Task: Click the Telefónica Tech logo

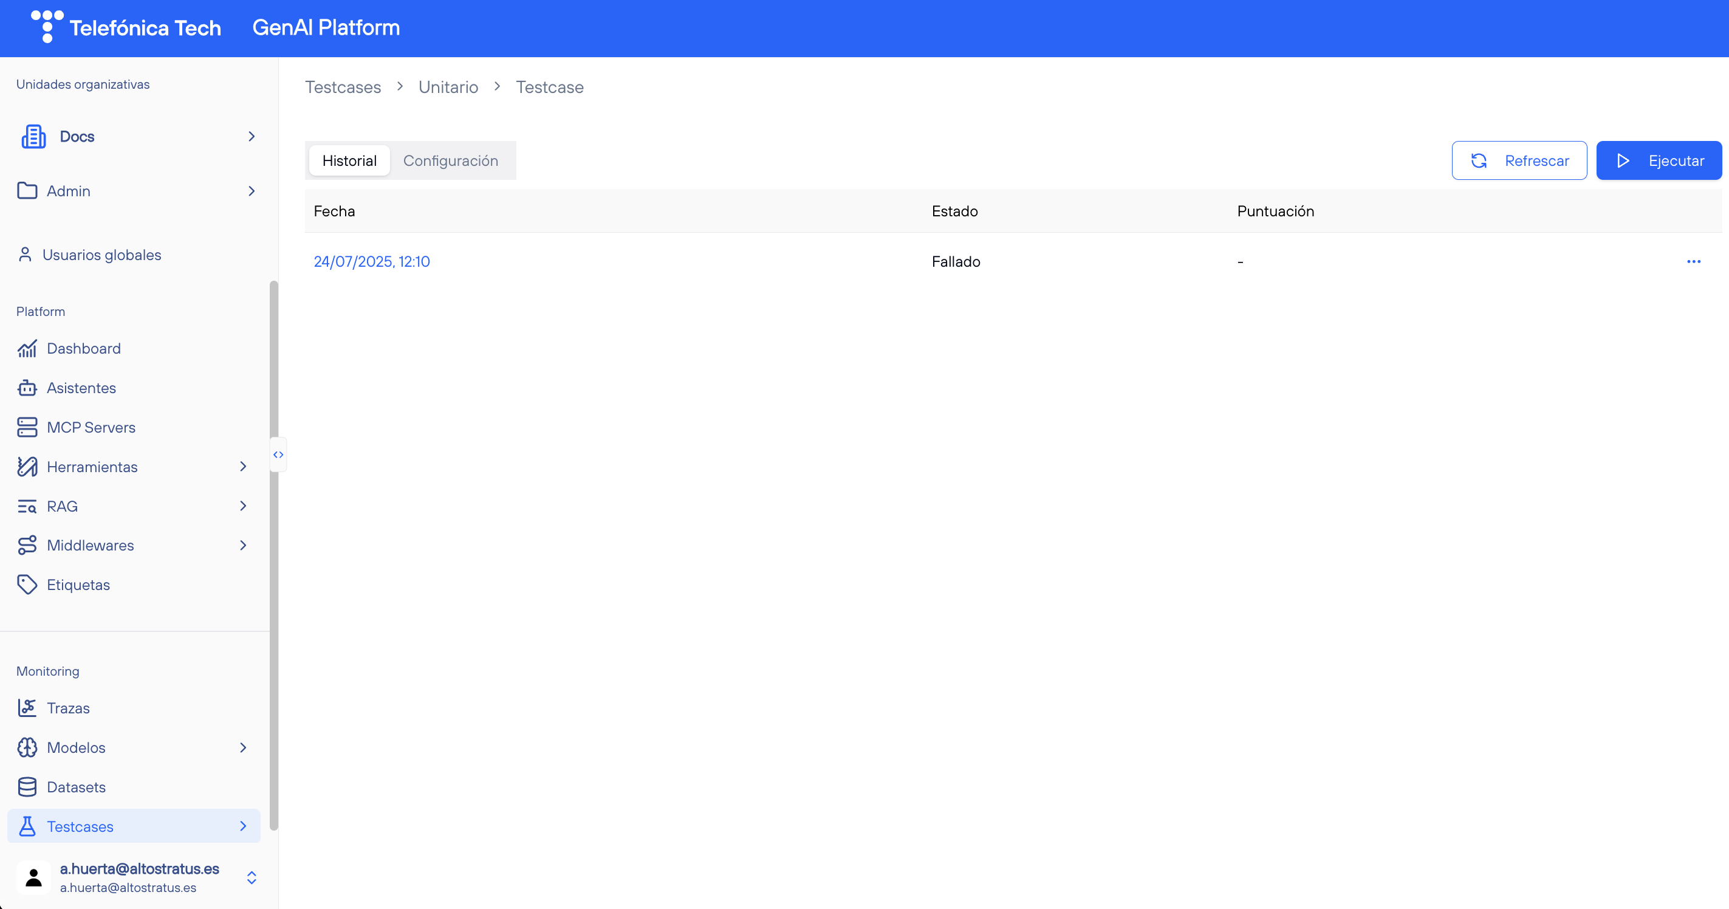Action: click(126, 27)
